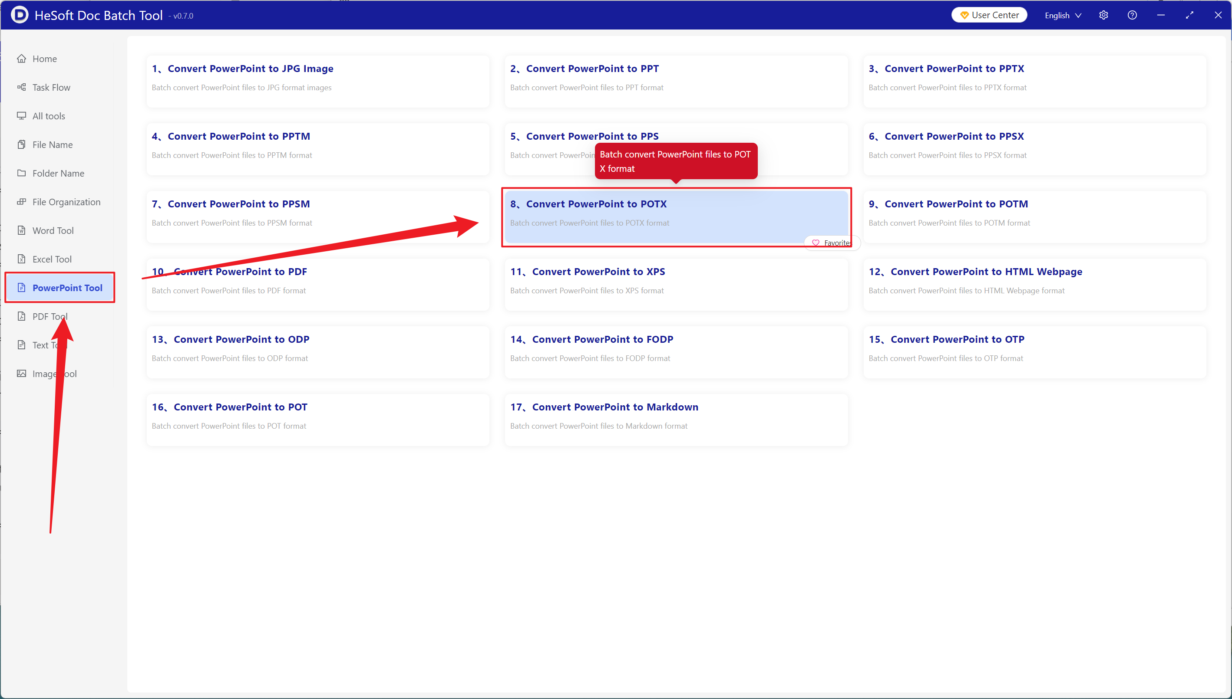1232x699 pixels.
Task: Click 'Batch convert PowerPoint files to PDF format'
Action: [229, 290]
